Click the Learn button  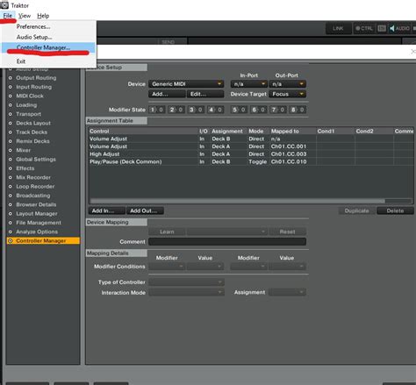167,232
